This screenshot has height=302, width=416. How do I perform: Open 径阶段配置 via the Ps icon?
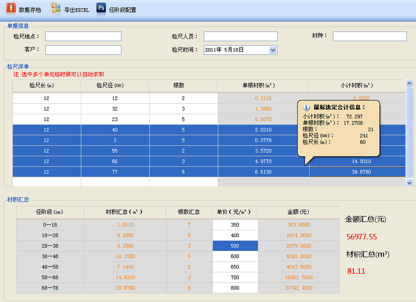(x=101, y=8)
